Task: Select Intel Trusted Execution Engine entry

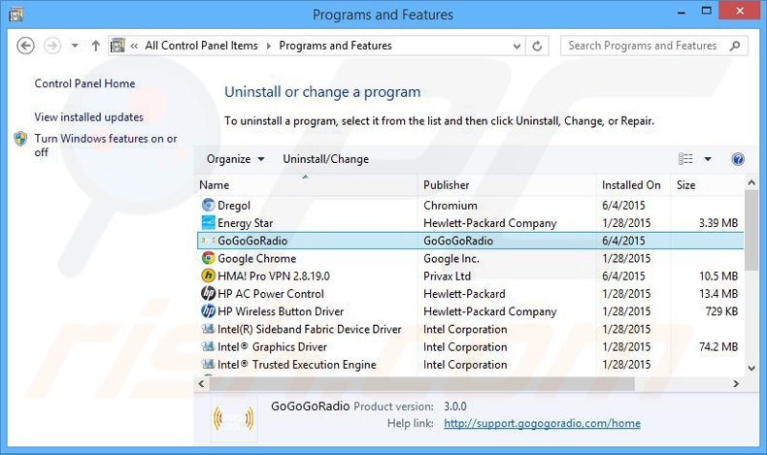Action: [296, 365]
